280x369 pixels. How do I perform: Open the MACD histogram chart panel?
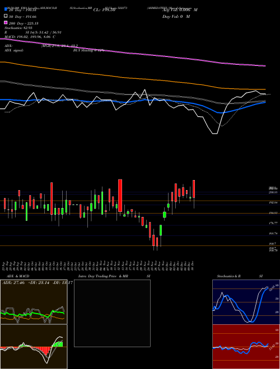34,347
